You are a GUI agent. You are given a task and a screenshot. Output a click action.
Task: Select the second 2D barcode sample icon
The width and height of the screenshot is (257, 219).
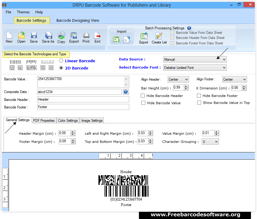click(20, 68)
